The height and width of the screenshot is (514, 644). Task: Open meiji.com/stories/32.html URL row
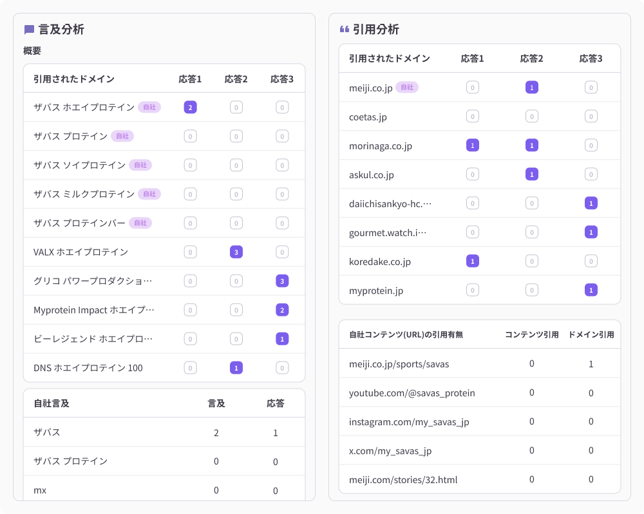pos(480,479)
